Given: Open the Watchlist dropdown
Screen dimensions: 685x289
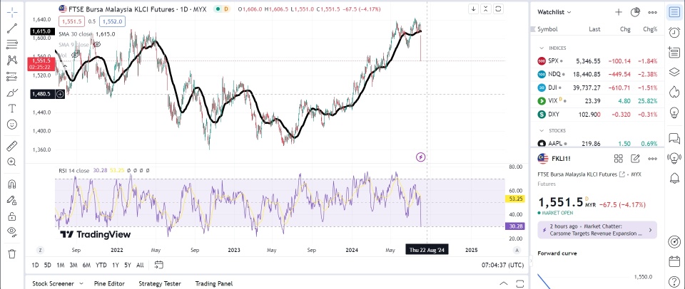Looking at the screenshot, I should [554, 12].
